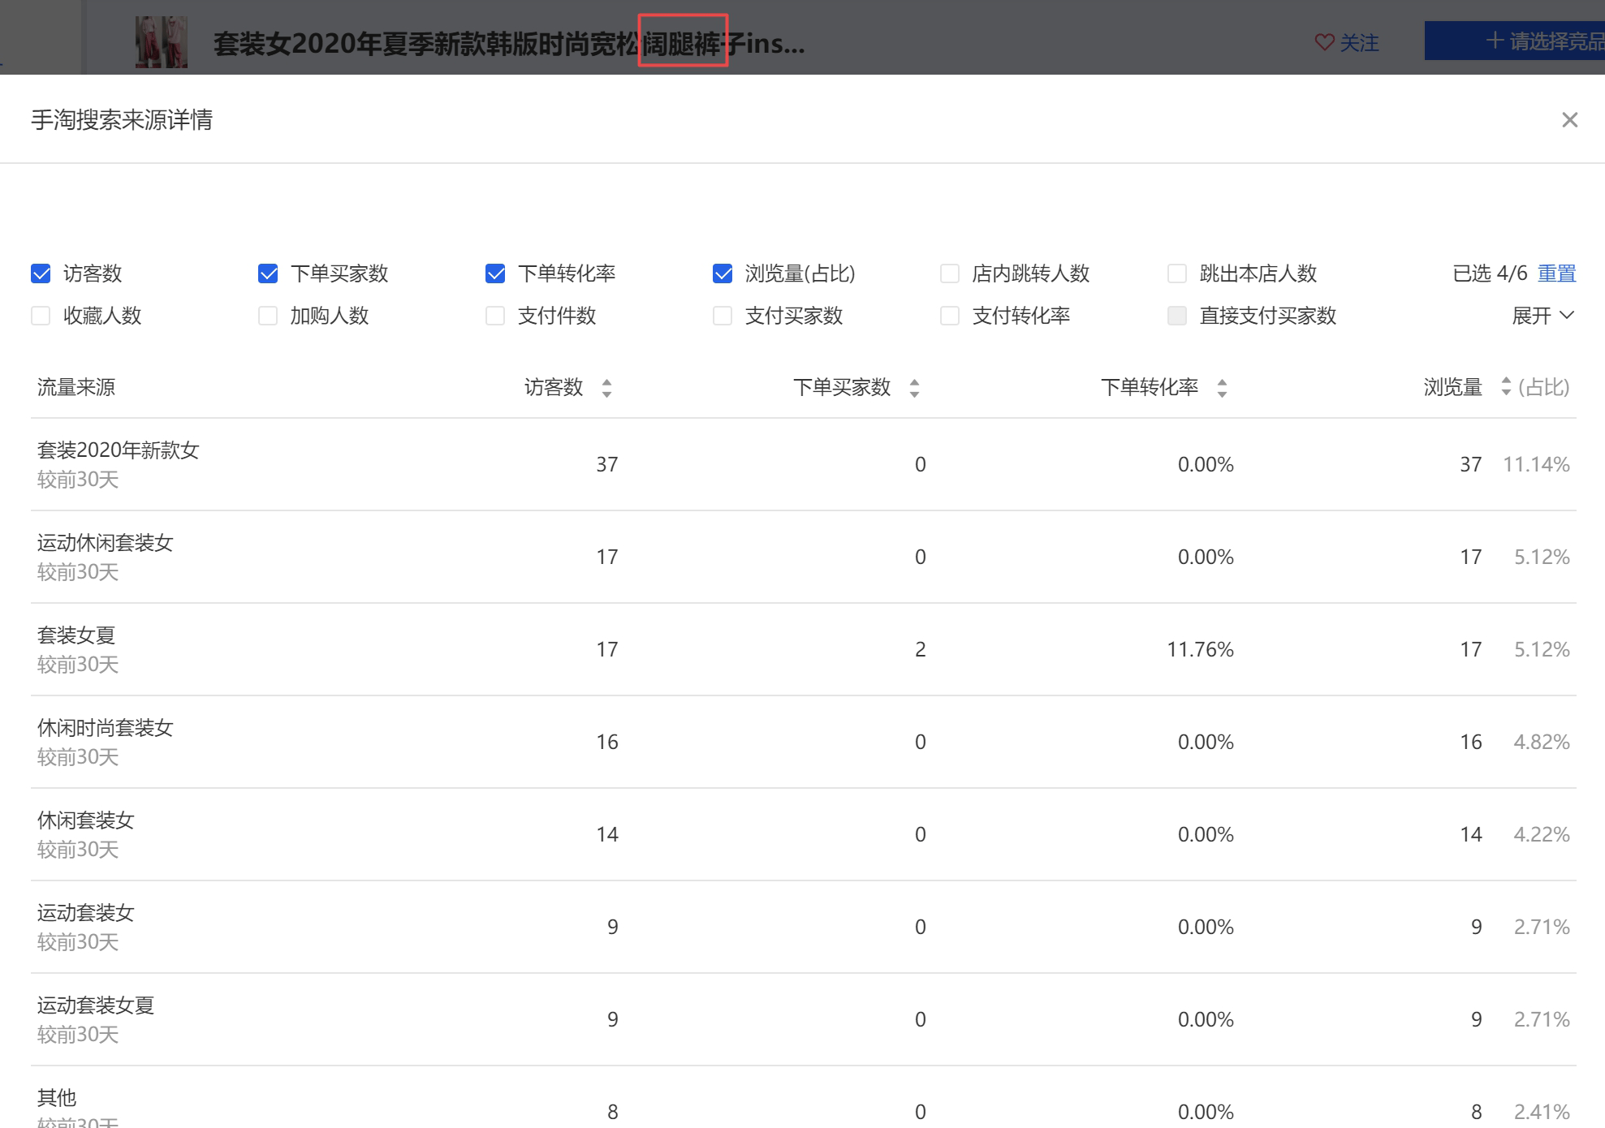Image resolution: width=1605 pixels, height=1128 pixels.
Task: Click the 重置 reset link
Action: pos(1556,273)
